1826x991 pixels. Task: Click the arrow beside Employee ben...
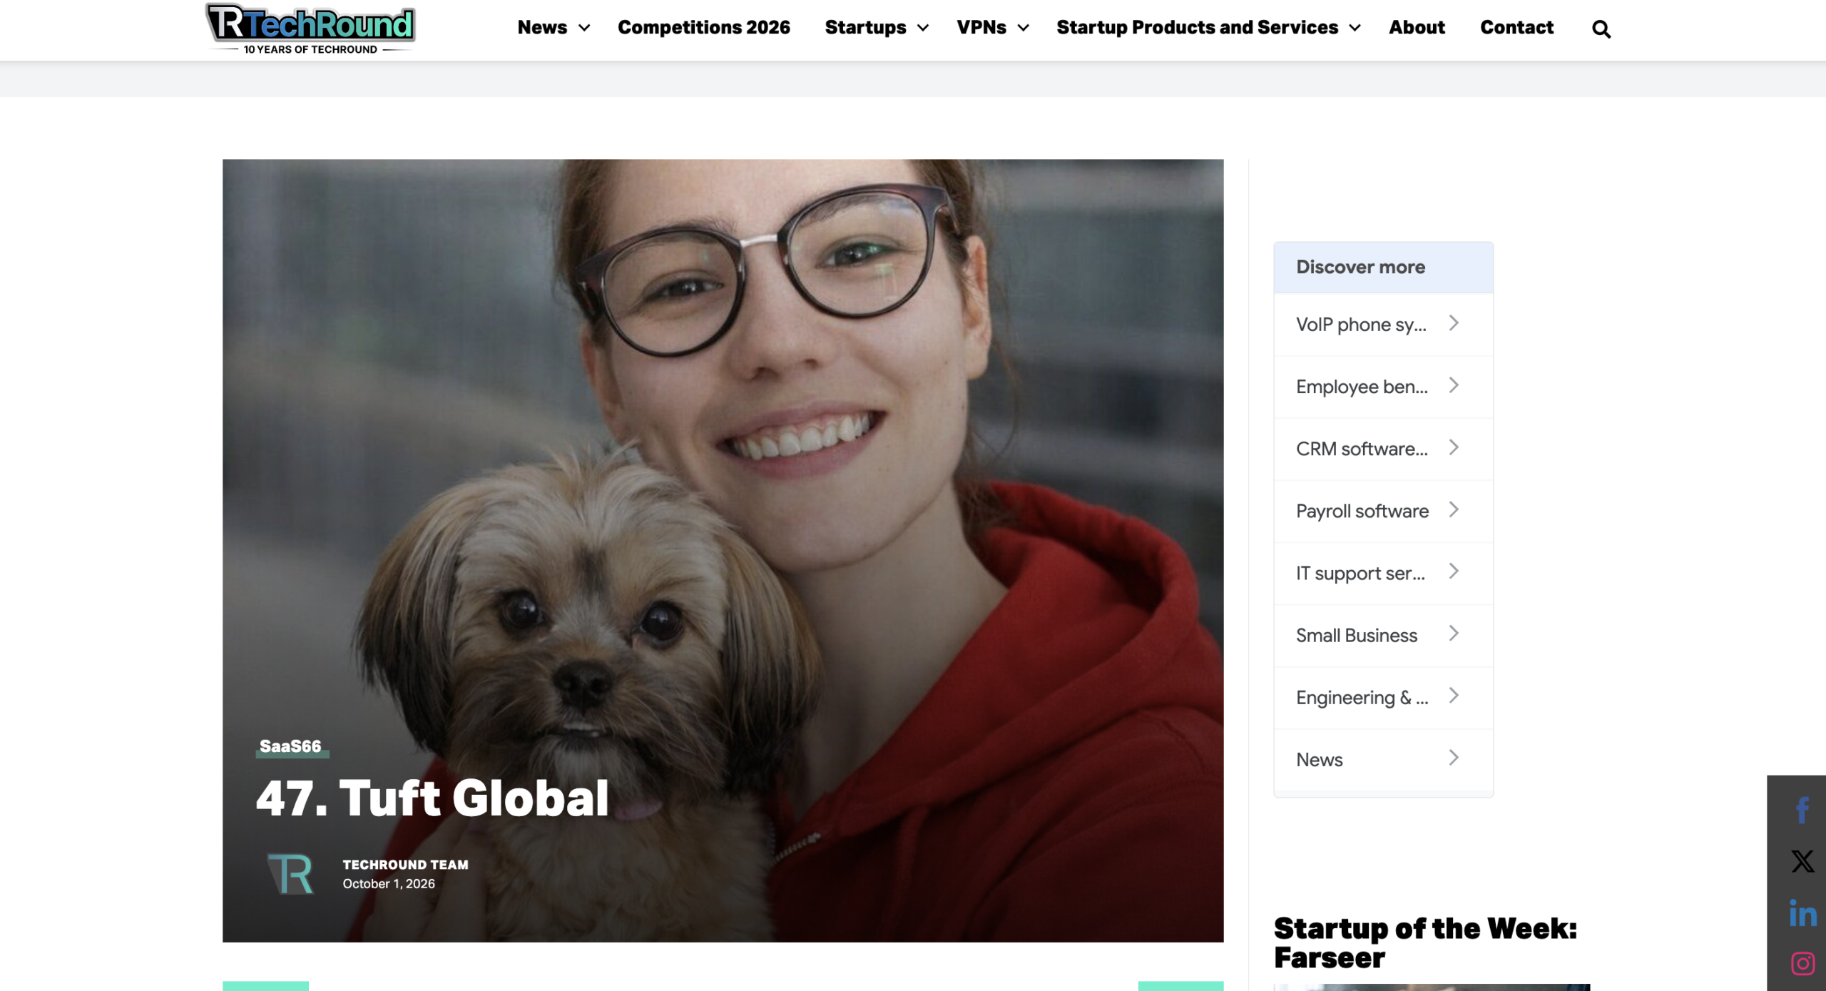1454,385
